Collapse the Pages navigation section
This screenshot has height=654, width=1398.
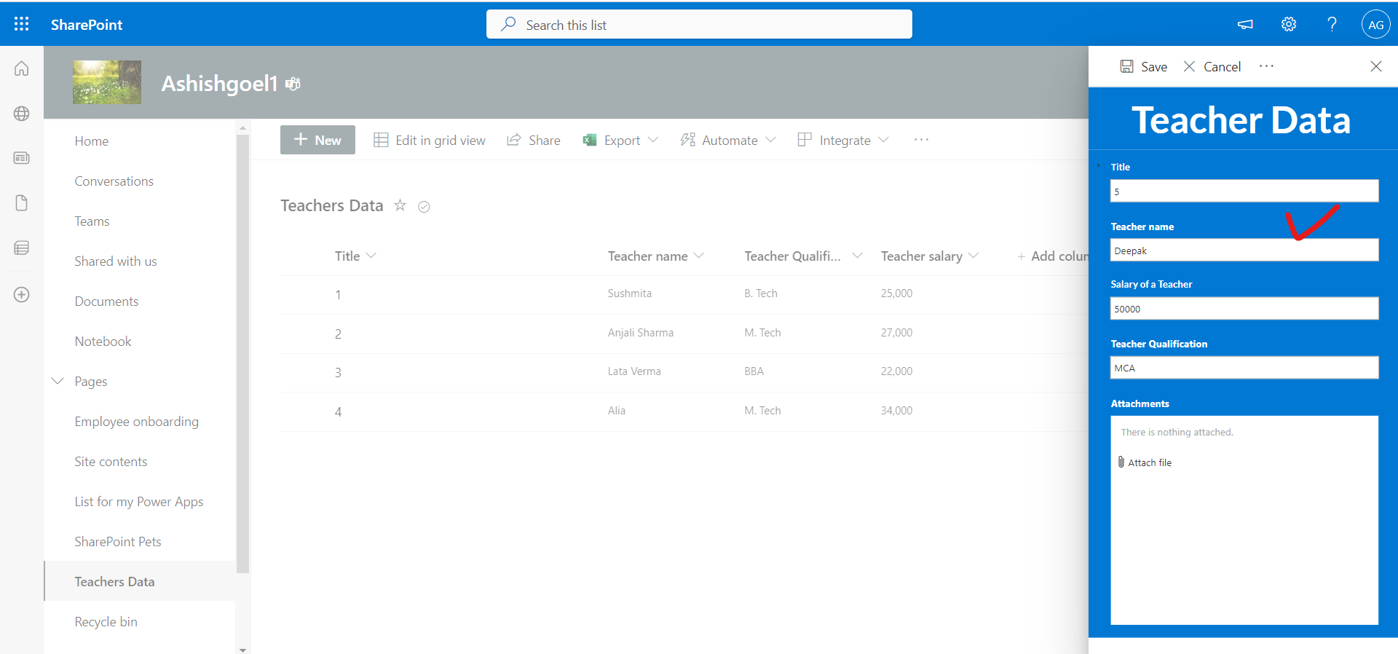pyautogui.click(x=58, y=381)
